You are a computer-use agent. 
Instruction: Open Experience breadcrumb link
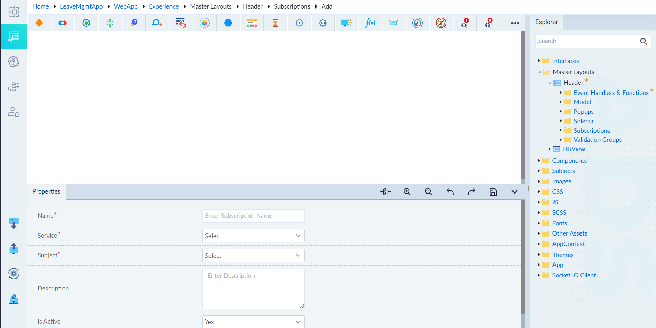[164, 6]
